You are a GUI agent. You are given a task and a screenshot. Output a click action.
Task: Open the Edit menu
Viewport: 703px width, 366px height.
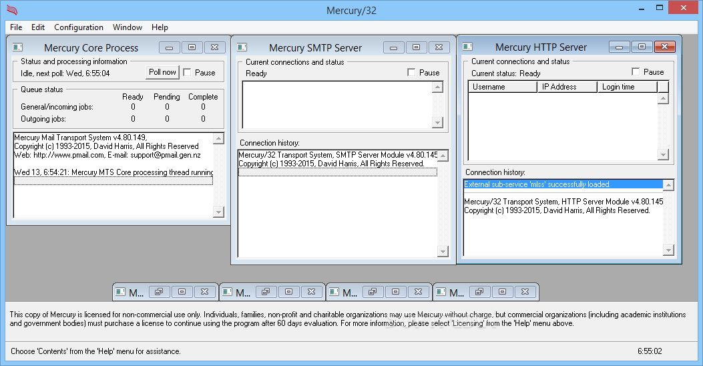click(x=37, y=27)
